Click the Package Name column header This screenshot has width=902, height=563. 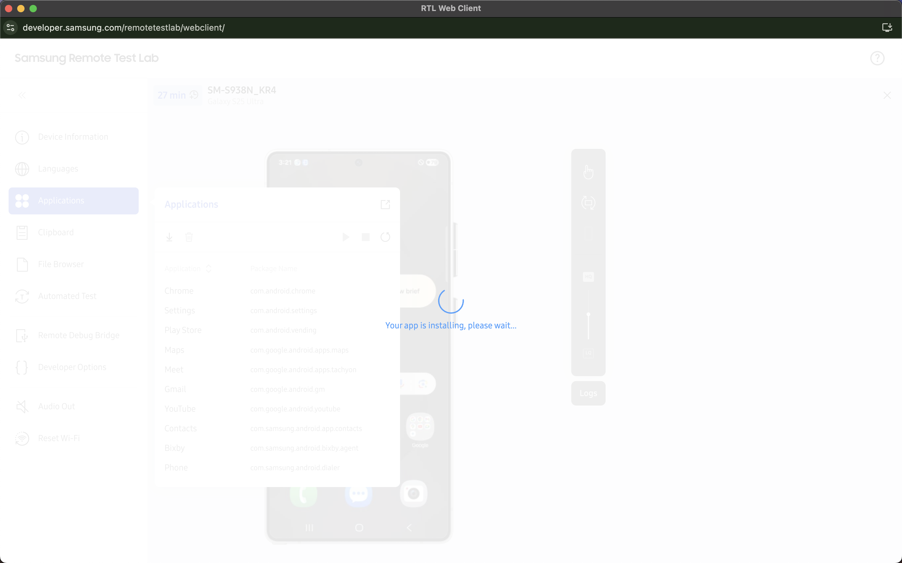(x=274, y=269)
